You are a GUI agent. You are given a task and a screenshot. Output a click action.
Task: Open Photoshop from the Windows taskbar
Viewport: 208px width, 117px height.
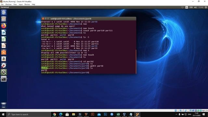pyautogui.click(x=105, y=114)
